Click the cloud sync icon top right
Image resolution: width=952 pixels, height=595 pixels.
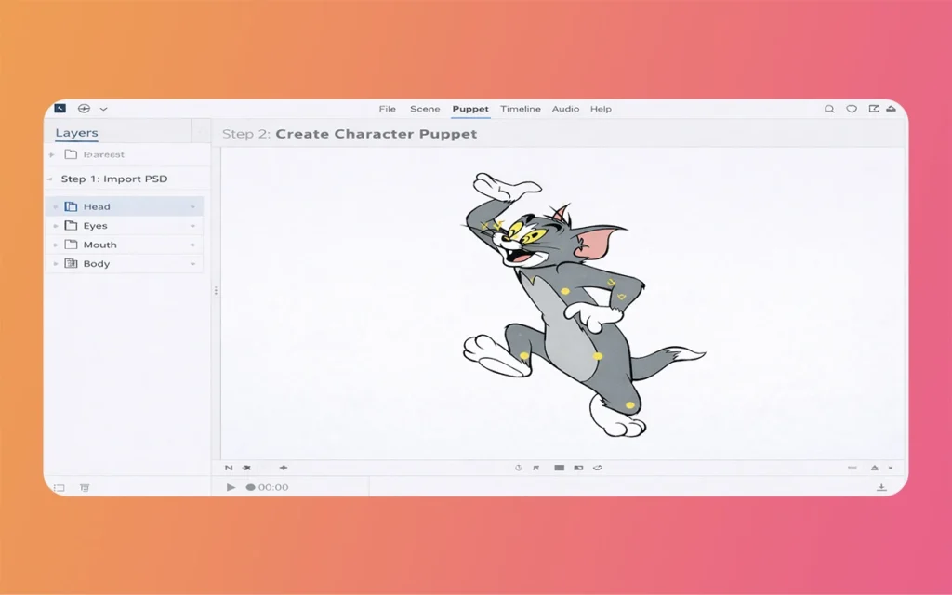892,109
